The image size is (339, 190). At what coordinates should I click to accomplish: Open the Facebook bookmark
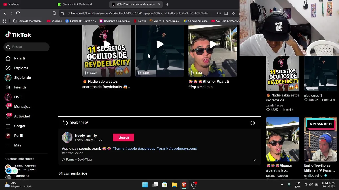tap(81, 21)
